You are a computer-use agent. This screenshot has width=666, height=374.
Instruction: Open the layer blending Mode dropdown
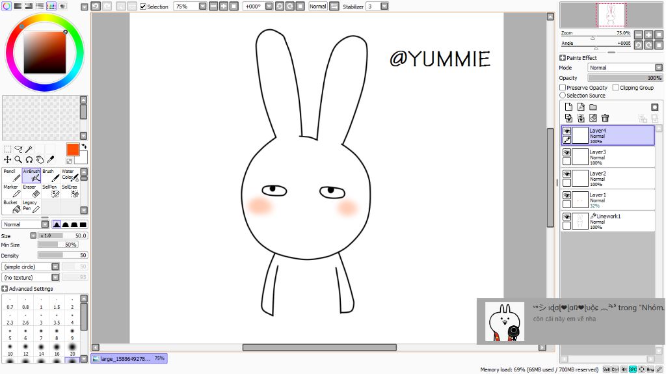pos(659,68)
